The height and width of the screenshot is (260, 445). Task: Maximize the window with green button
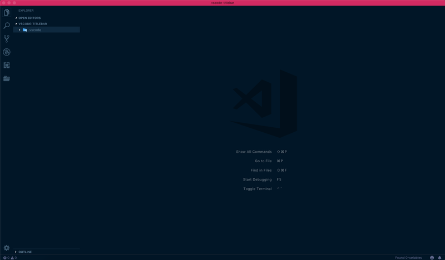[14, 3]
